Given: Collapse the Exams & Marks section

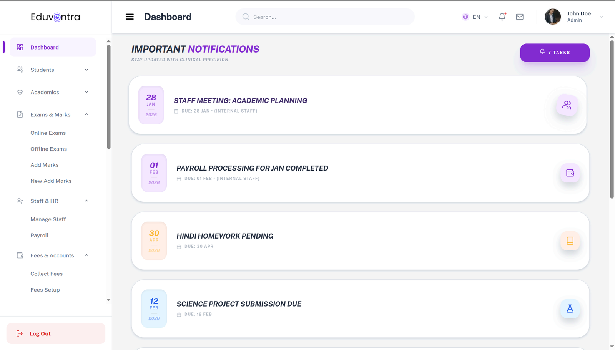Looking at the screenshot, I should tap(86, 114).
